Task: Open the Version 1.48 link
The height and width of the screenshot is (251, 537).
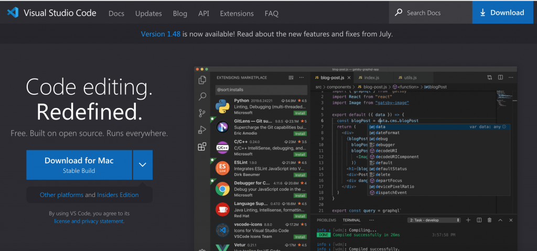Action: (160, 34)
